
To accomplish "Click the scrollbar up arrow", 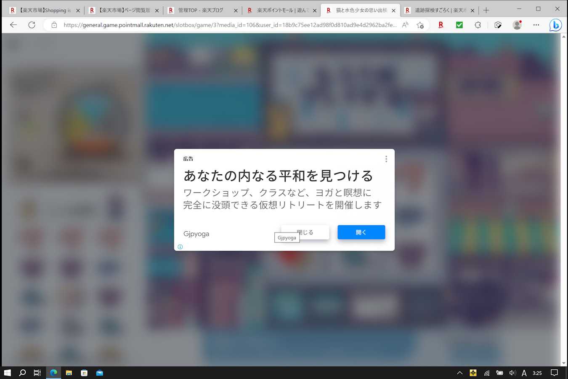I will (564, 37).
